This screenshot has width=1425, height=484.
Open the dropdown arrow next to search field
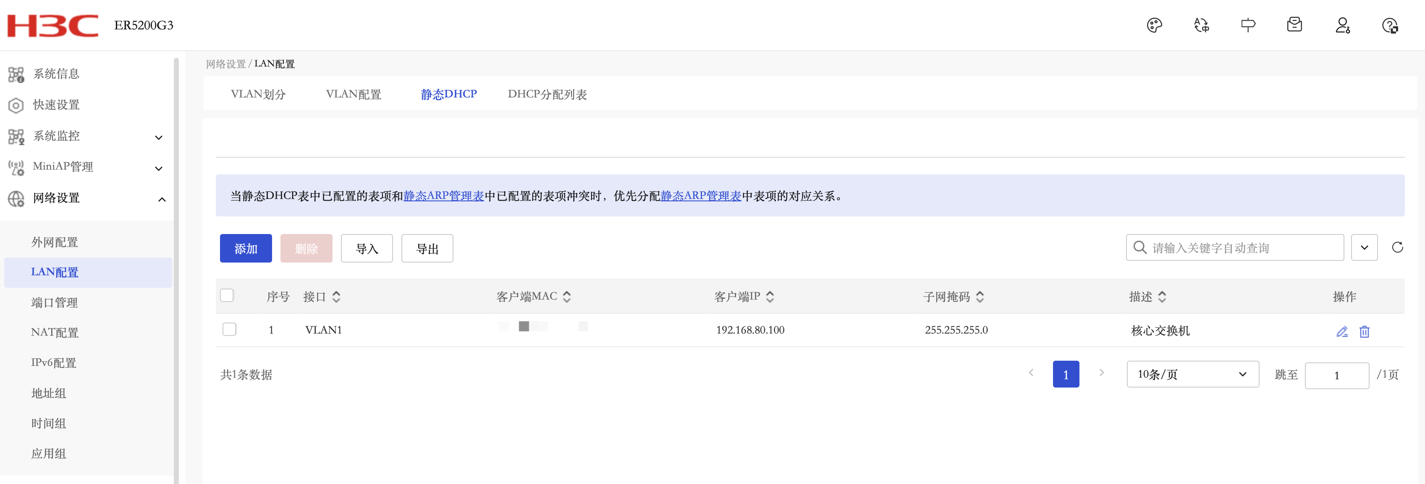tap(1364, 247)
